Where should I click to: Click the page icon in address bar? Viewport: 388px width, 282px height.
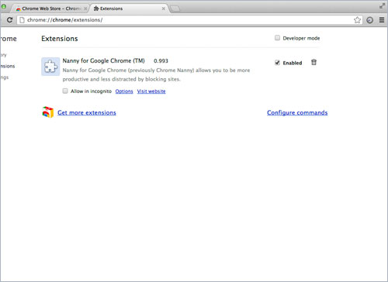coord(22,20)
